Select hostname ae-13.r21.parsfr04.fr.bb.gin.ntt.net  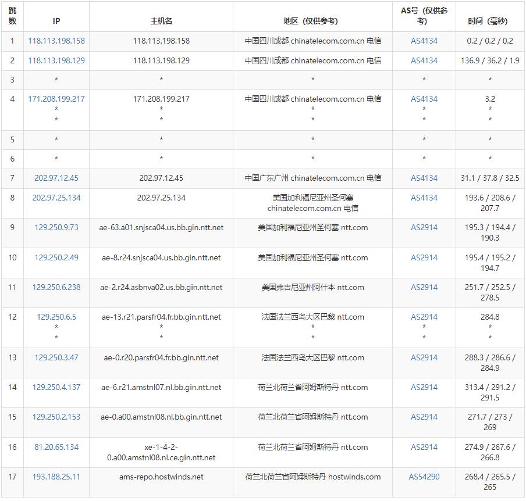(x=161, y=317)
